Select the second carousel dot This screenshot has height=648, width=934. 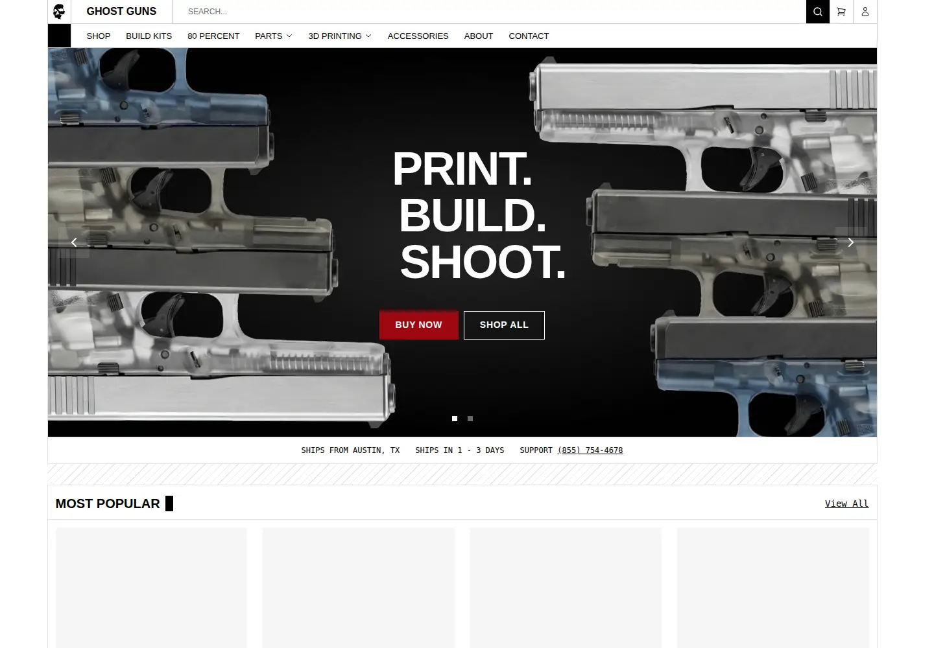(x=470, y=419)
